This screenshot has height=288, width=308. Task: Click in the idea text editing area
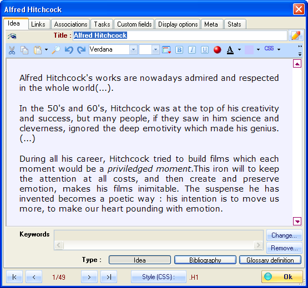[x=149, y=142]
